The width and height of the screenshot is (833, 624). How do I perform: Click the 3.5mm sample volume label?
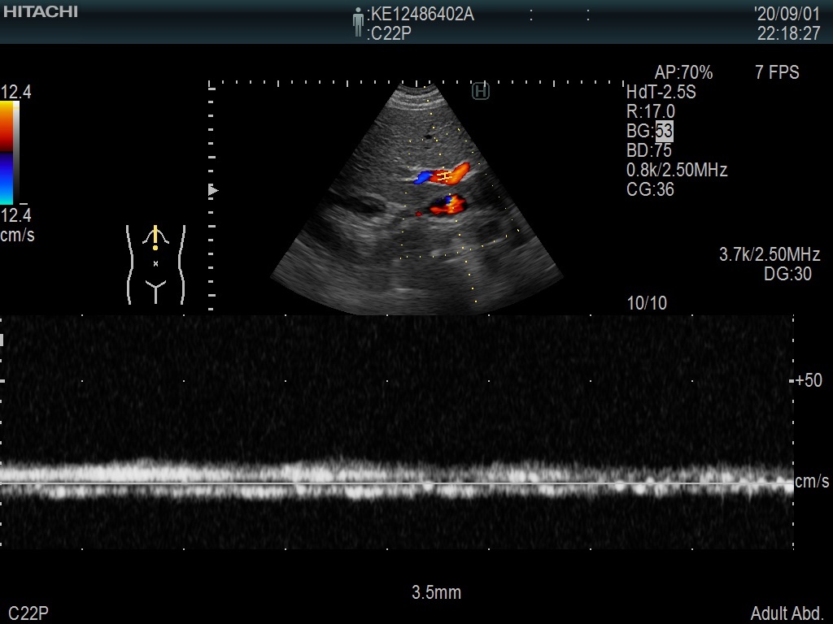tap(436, 592)
